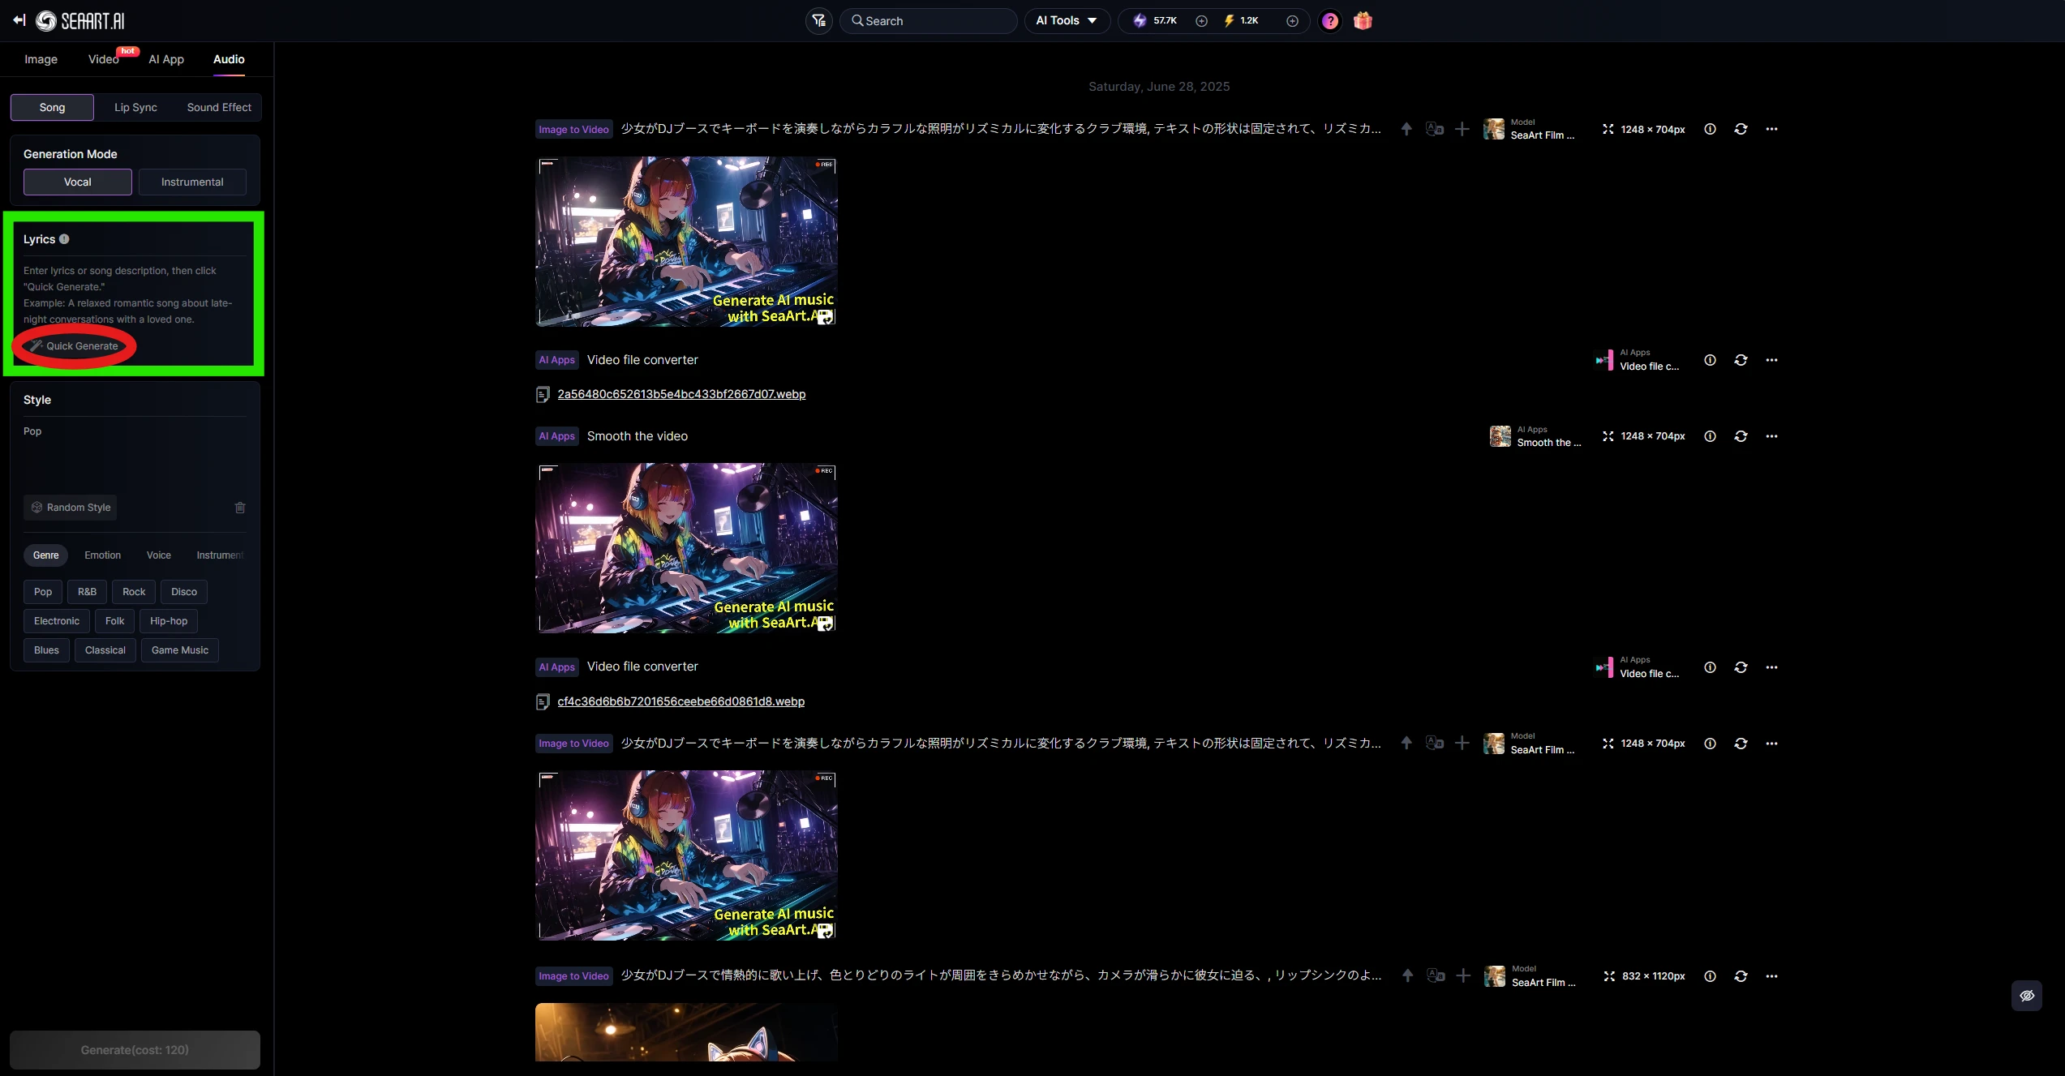Image resolution: width=2065 pixels, height=1076 pixels.
Task: Select the Electronic genre tag
Action: point(57,621)
